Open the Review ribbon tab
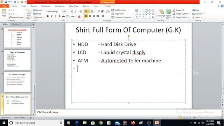The image size is (224, 126). click(86, 6)
